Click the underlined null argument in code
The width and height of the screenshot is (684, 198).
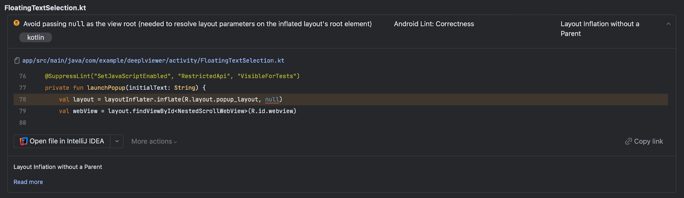coord(272,99)
